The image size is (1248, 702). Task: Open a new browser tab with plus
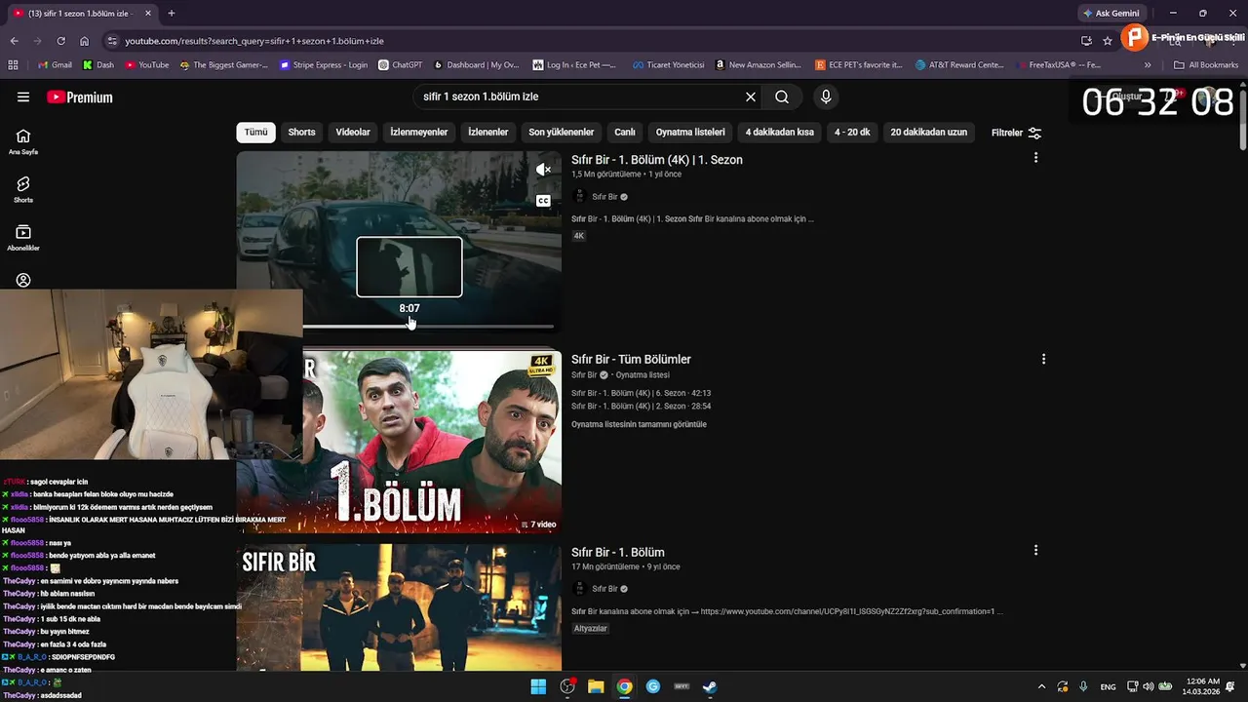(x=172, y=14)
